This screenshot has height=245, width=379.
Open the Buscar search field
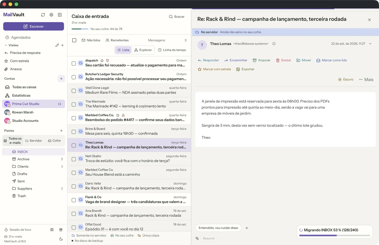click(x=177, y=17)
